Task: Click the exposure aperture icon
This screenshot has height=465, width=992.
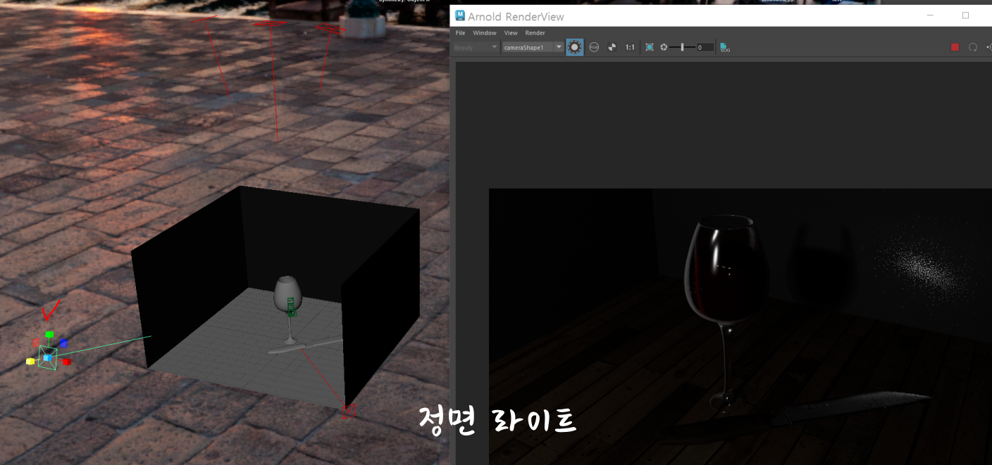Action: click(664, 47)
